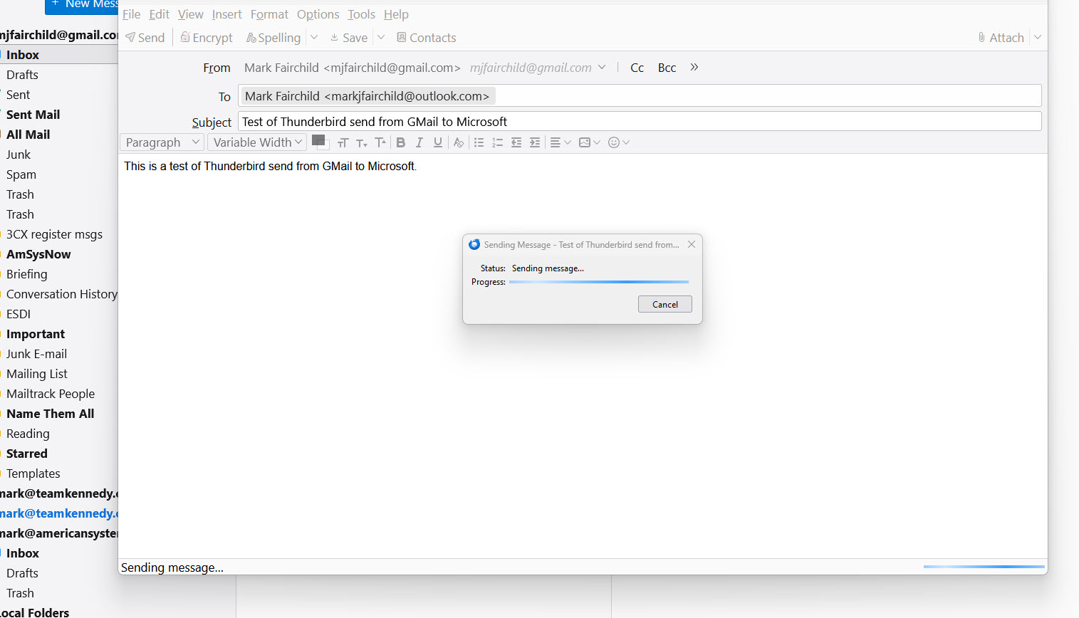Click the Send button in compose toolbar
Screen dimensions: 1079x618
(145, 38)
